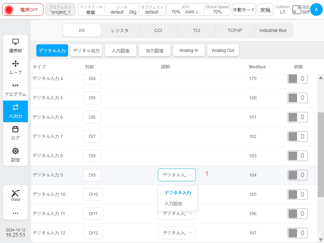
Task: Click the 手動モード mode button
Action: 244,9
